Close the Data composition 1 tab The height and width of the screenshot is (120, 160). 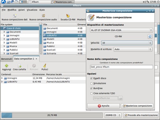click(36, 59)
